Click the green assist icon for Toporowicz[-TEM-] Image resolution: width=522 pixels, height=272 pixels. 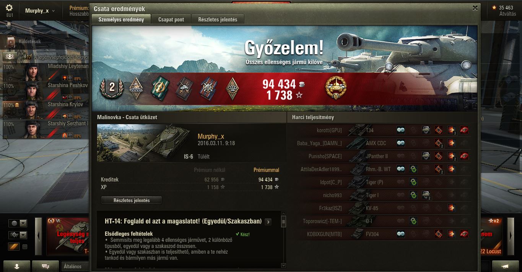(413, 221)
